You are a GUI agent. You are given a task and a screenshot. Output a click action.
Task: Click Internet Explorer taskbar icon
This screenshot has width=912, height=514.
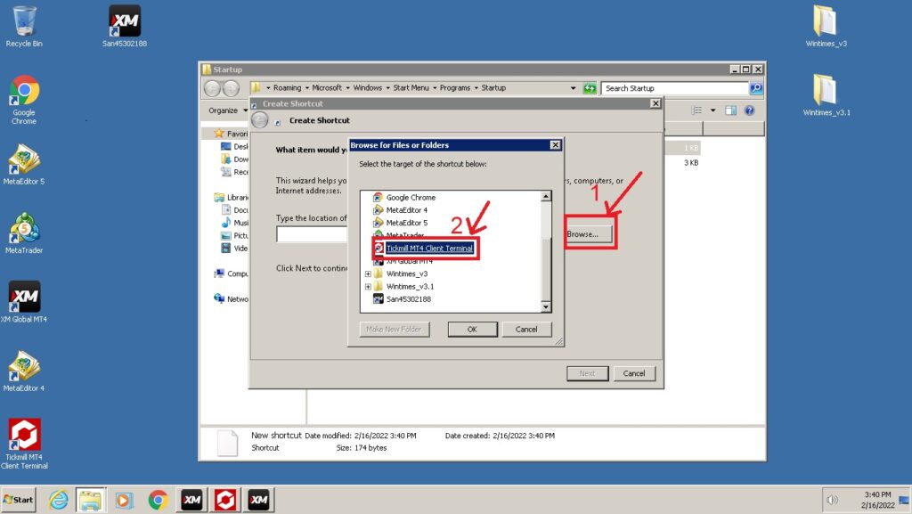pyautogui.click(x=58, y=500)
